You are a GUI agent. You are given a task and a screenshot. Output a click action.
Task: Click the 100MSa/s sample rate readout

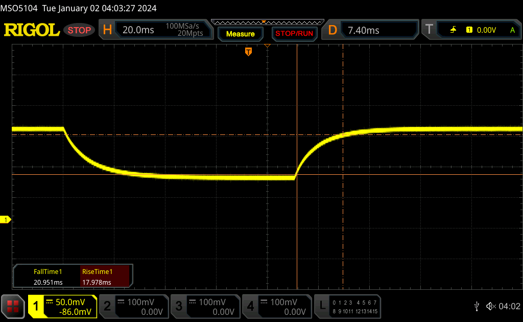click(182, 26)
